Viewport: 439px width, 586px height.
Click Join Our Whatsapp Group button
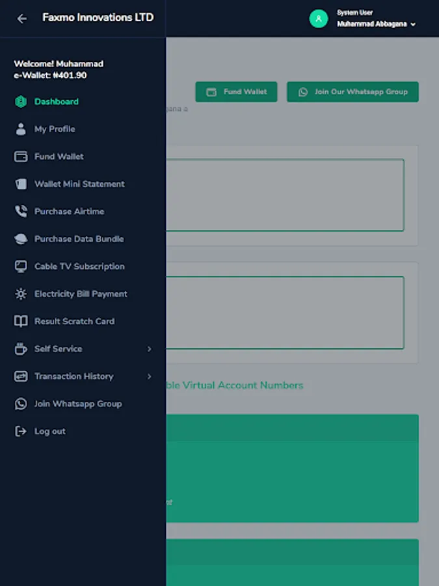(353, 92)
